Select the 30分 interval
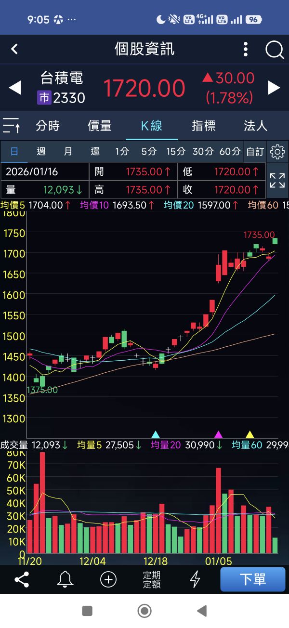 pos(203,152)
